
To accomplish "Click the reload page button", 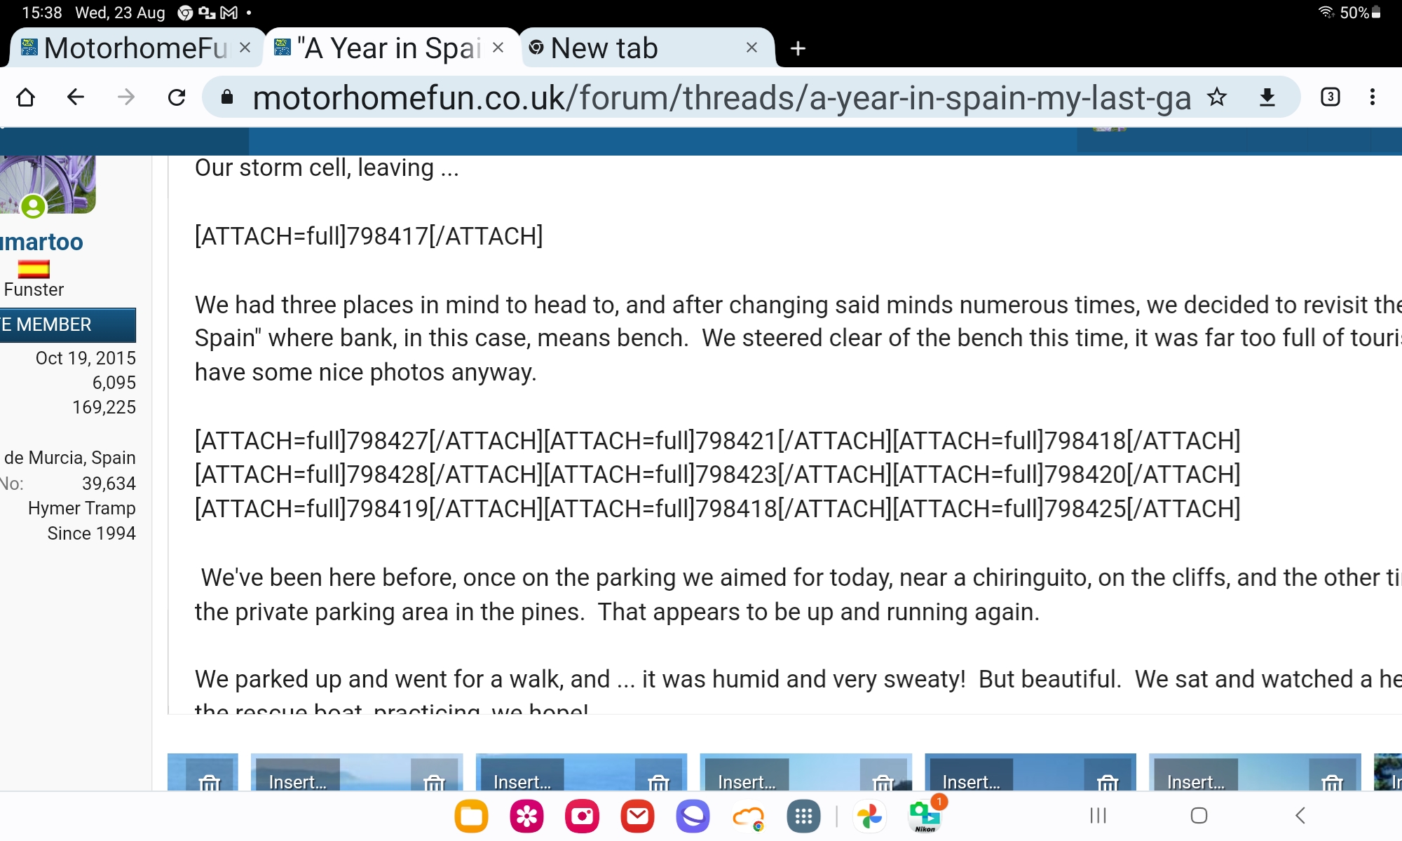I will point(177,97).
